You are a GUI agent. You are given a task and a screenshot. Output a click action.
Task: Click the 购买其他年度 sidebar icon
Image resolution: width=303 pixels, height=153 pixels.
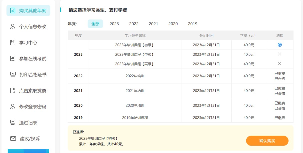[x=13, y=10]
